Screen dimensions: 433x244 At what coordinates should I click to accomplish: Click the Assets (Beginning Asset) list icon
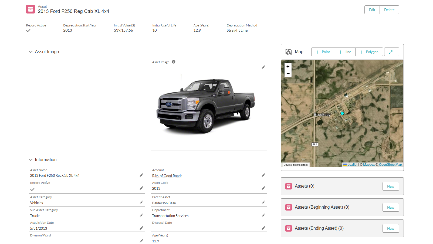tap(289, 207)
